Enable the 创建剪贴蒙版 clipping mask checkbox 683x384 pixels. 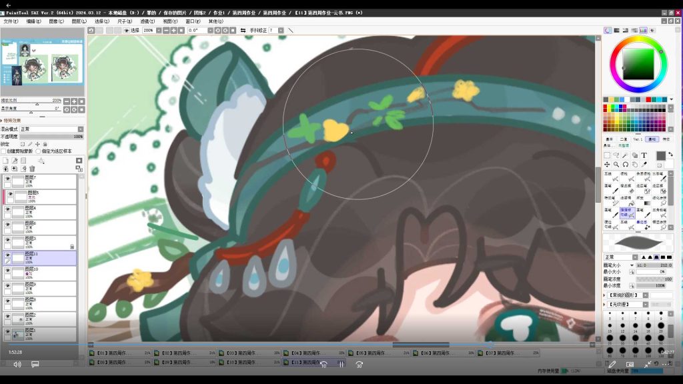coord(3,151)
